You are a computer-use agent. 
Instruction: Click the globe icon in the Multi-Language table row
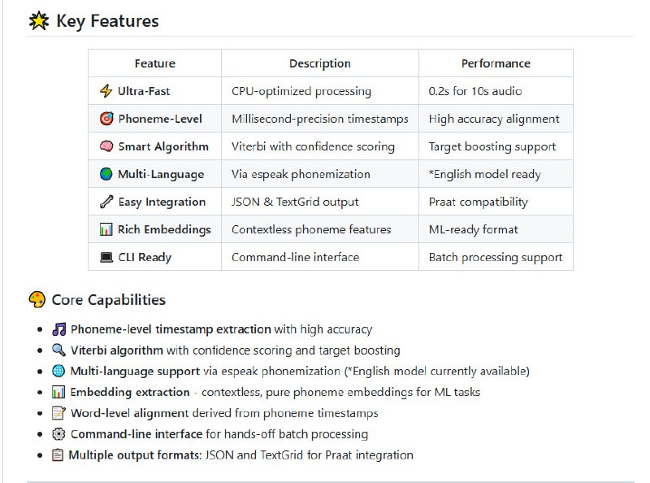point(106,174)
